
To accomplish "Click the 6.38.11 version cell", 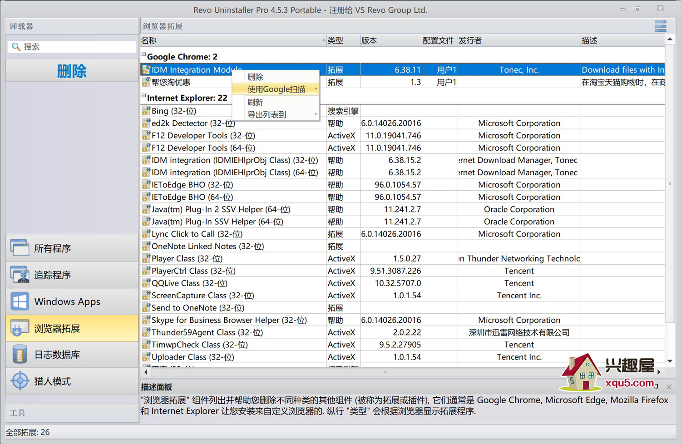I will [391, 69].
